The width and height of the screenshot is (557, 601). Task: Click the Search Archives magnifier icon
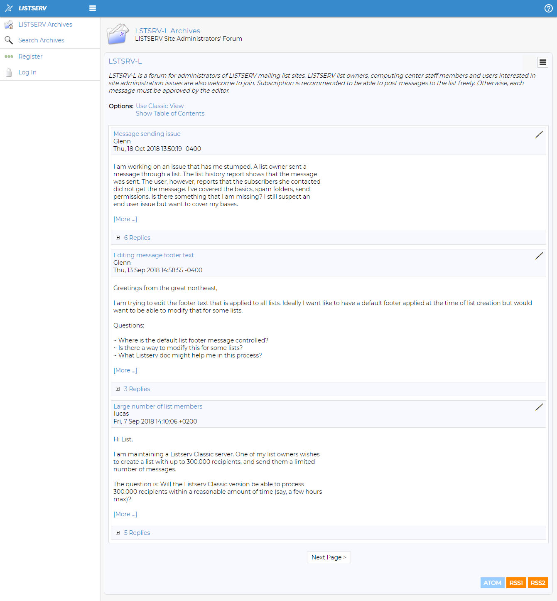point(9,40)
